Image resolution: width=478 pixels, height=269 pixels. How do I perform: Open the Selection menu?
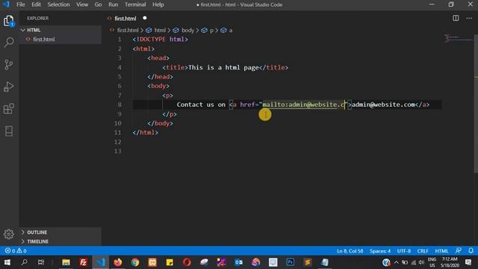point(58,4)
